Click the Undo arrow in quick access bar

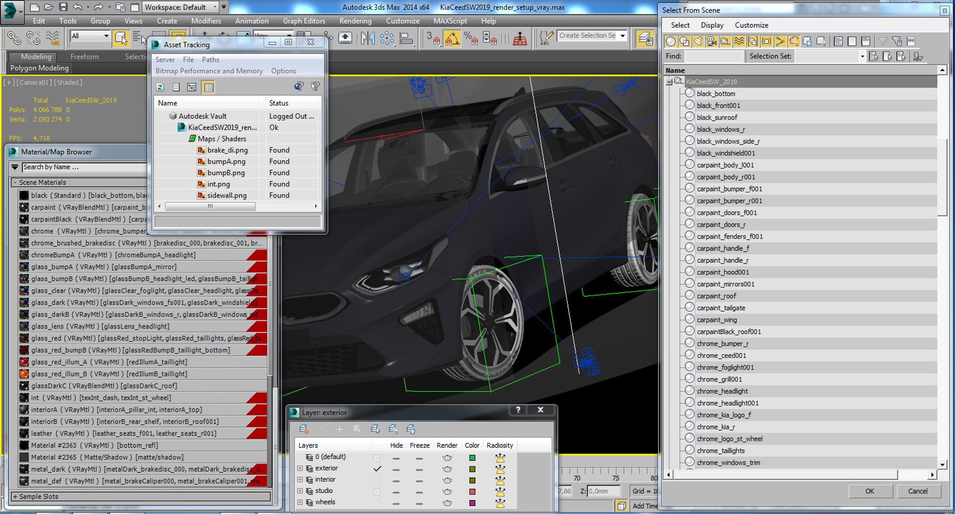click(x=77, y=7)
